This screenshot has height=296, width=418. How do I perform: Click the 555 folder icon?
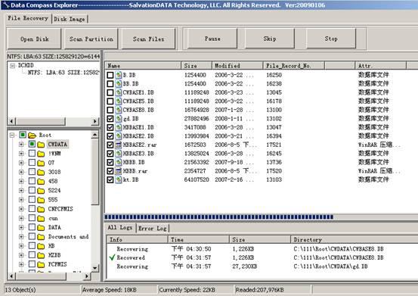(x=41, y=200)
